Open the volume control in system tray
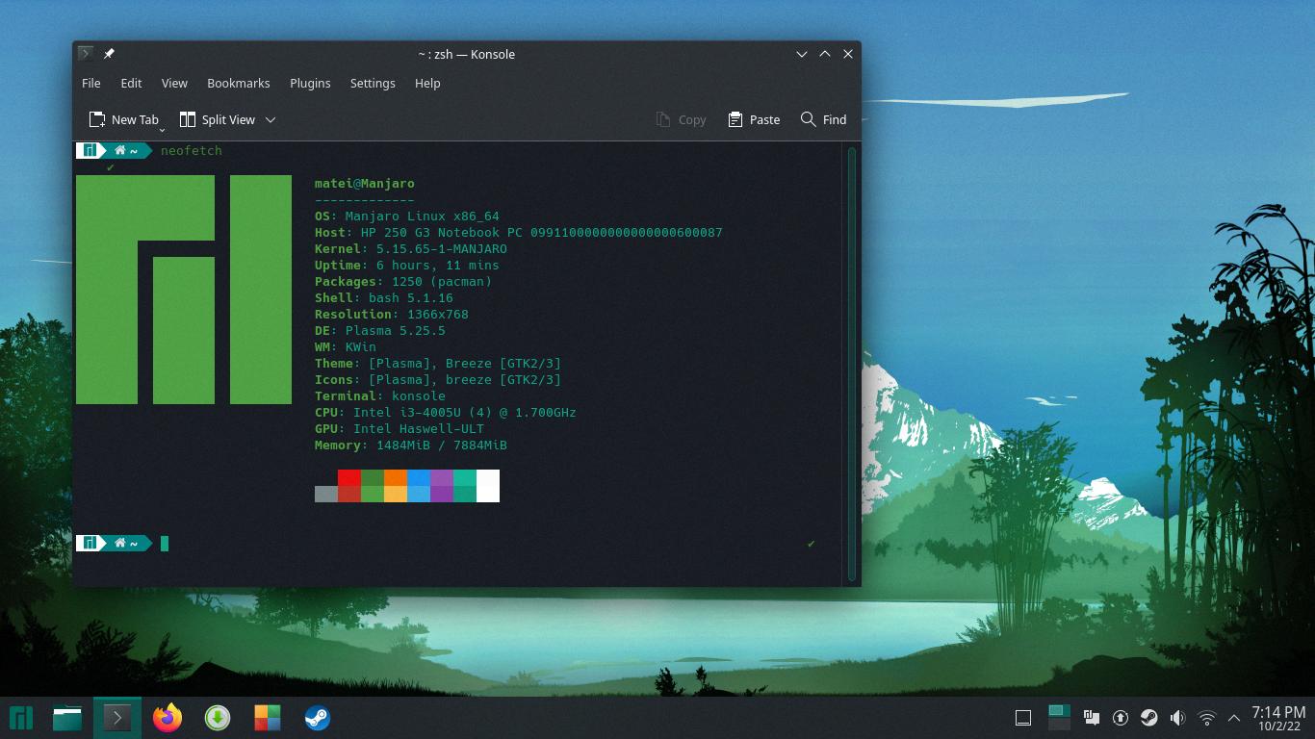 [1177, 718]
